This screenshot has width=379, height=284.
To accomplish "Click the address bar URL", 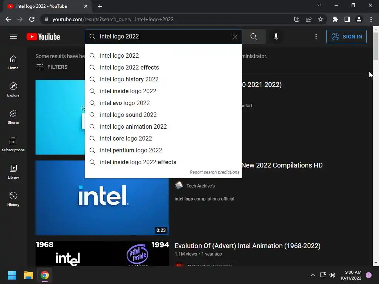I will coord(113,19).
